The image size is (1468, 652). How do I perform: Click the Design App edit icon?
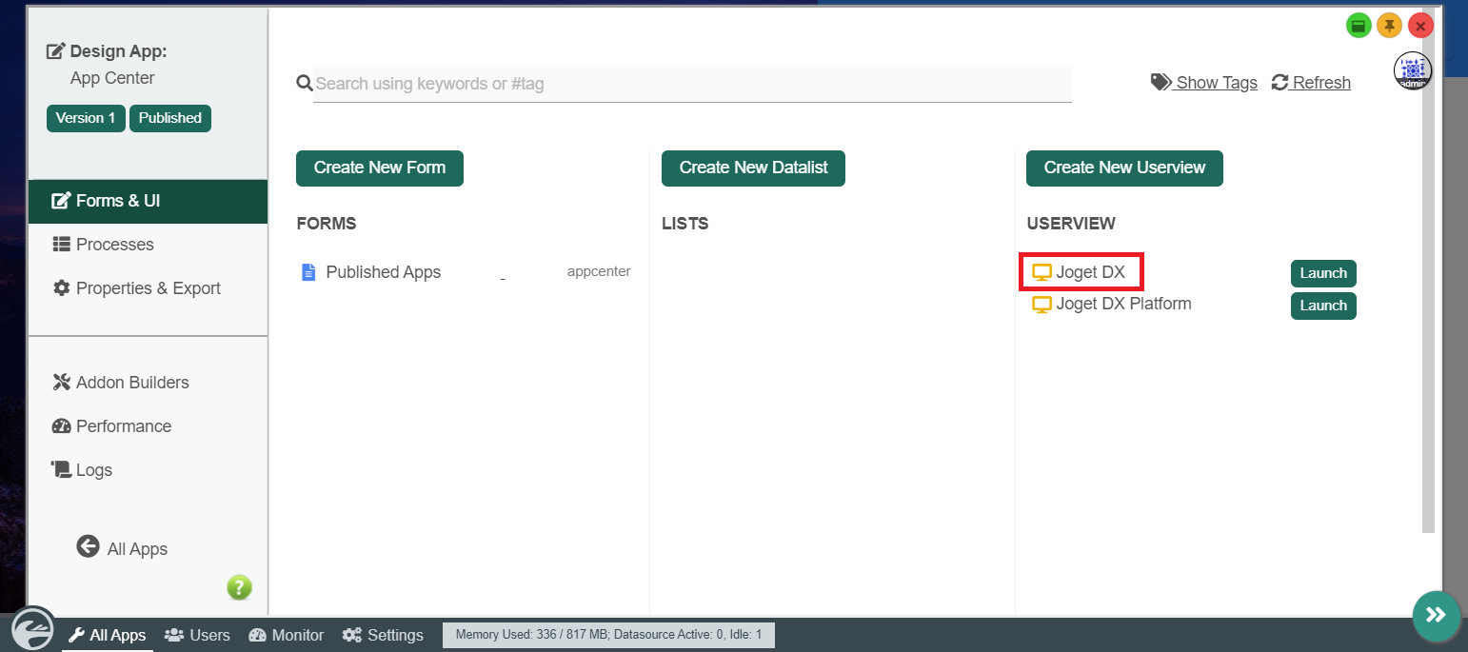pos(56,51)
